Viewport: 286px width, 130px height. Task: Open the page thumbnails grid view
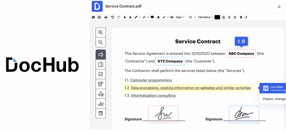[x=93, y=17]
